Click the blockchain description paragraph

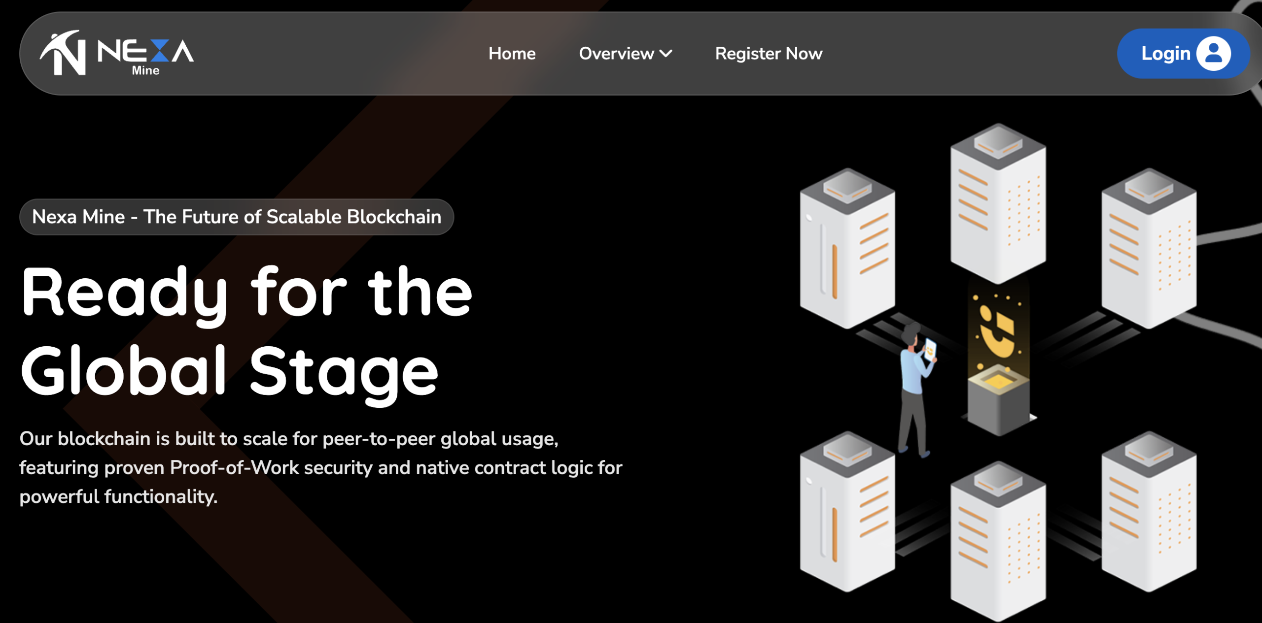(x=320, y=467)
